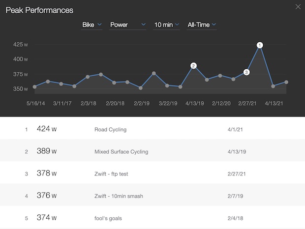Click the 4/1/21 date in first row
The image size is (305, 229).
[229, 130]
